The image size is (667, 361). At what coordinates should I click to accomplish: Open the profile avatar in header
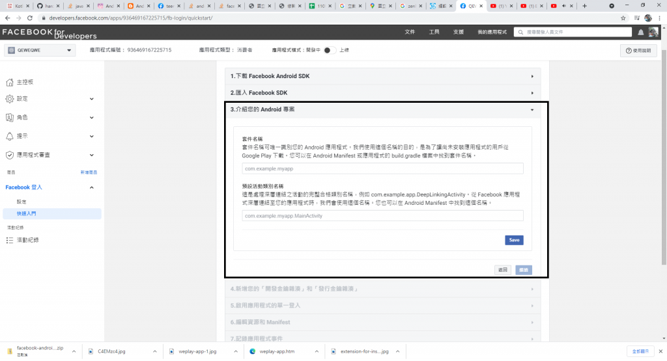[653, 32]
